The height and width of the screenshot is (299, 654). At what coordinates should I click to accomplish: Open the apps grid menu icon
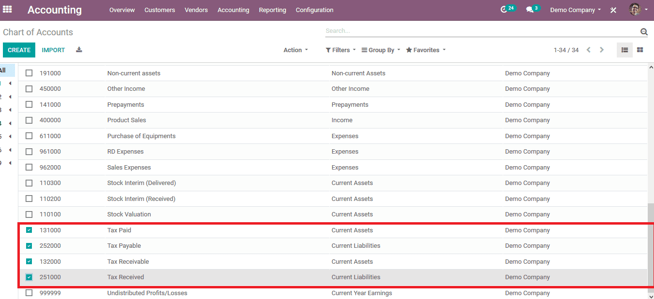7,9
